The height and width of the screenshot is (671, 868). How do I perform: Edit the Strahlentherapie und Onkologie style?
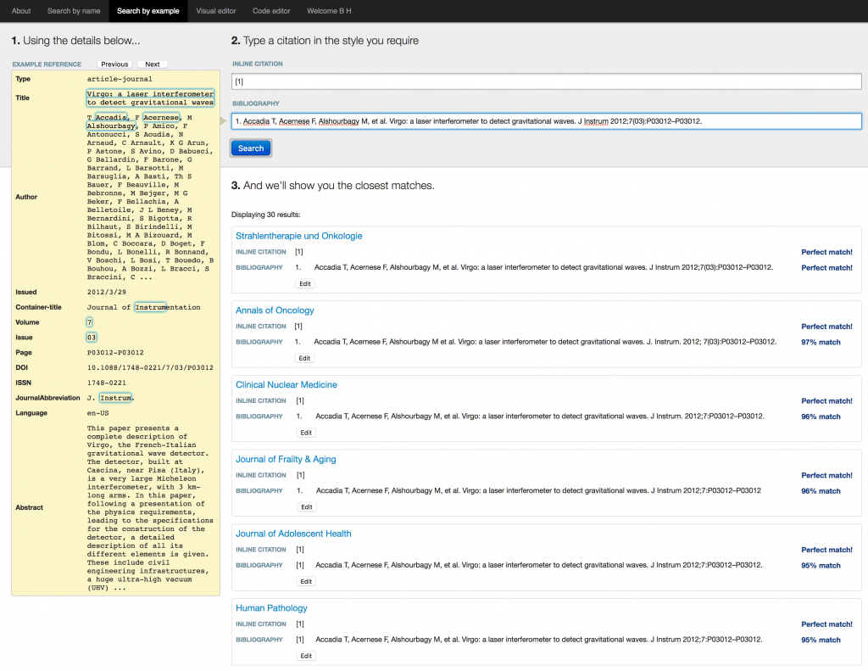pyautogui.click(x=305, y=283)
